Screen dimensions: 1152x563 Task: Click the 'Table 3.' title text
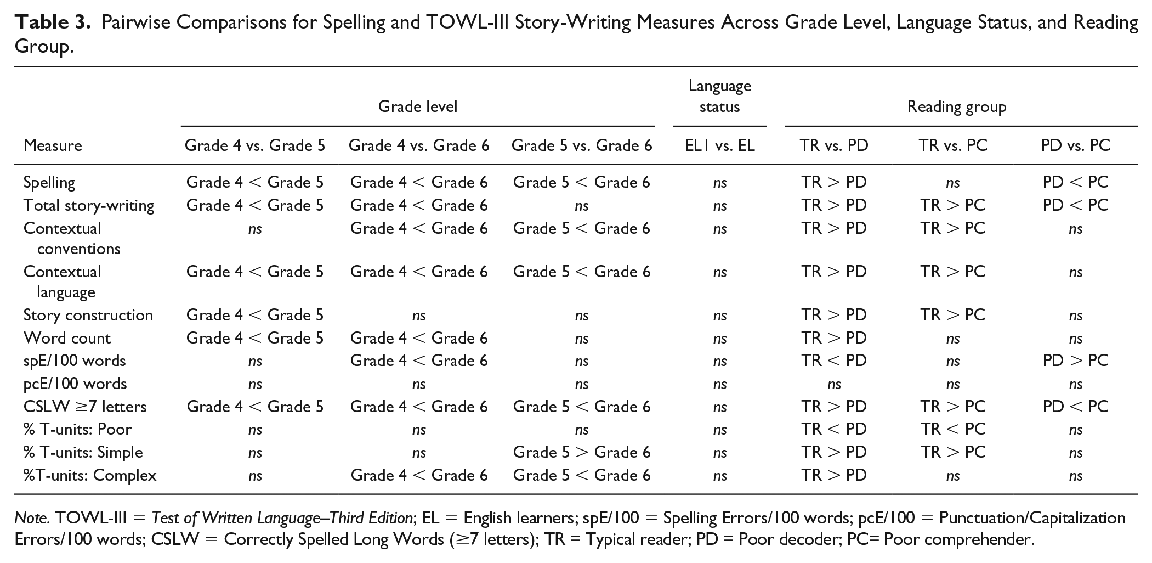pyautogui.click(x=52, y=22)
